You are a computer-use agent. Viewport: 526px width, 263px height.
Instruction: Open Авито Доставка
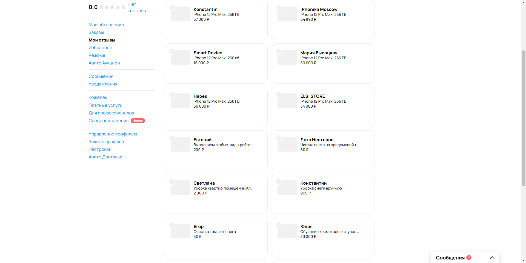[105, 157]
